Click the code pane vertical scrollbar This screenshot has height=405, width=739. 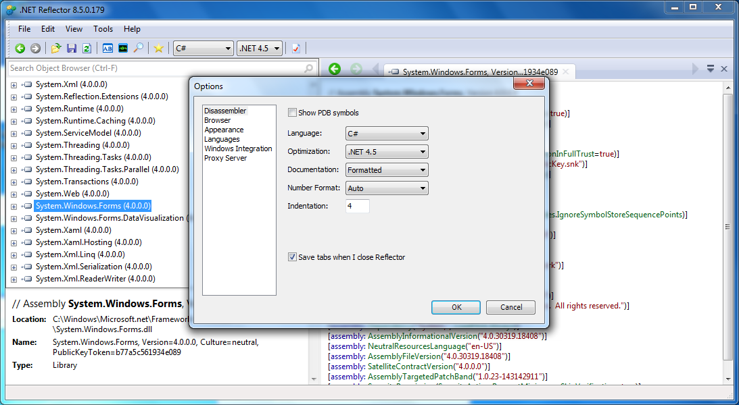point(728,227)
